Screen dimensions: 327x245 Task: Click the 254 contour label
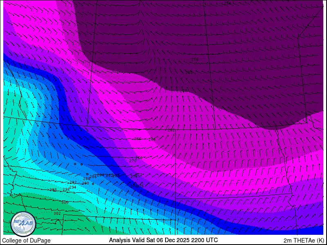pyautogui.click(x=228, y=3)
